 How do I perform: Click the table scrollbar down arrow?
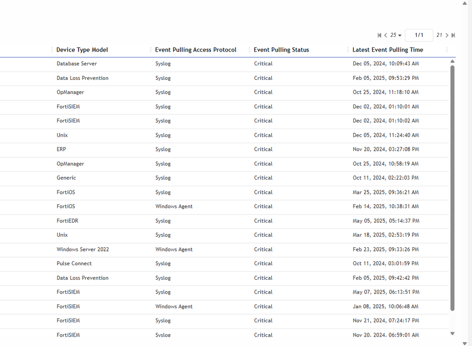pyautogui.click(x=452, y=334)
